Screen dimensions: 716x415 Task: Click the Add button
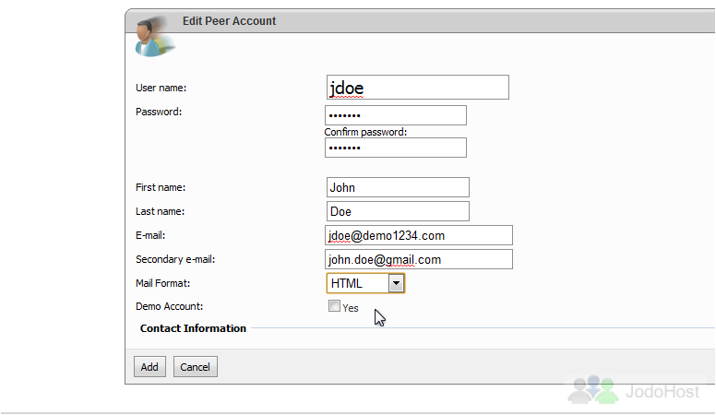149,367
